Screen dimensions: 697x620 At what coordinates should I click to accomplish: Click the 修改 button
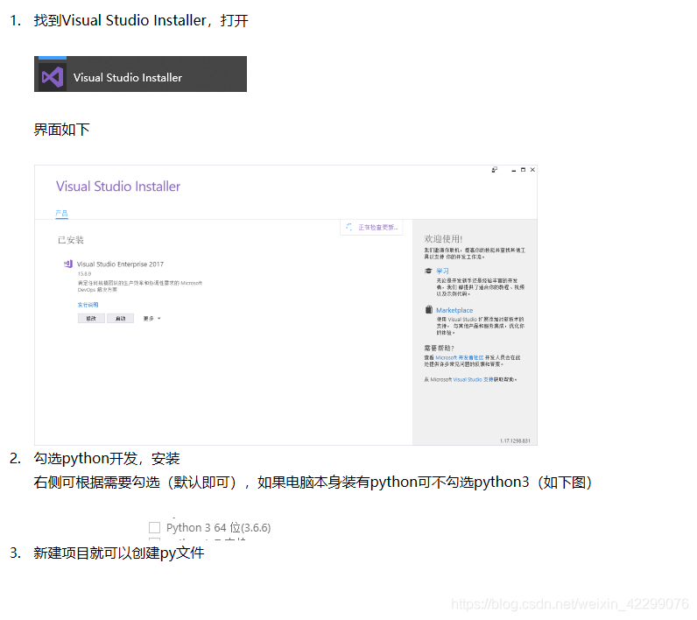tap(91, 318)
